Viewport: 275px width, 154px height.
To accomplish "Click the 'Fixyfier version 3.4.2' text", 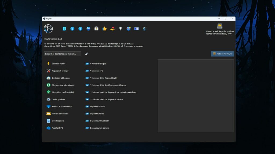I will point(53,39).
